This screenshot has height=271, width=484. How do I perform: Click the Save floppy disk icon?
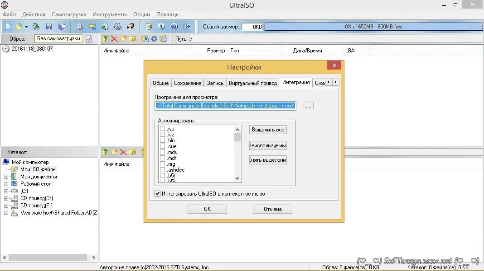click(49, 27)
